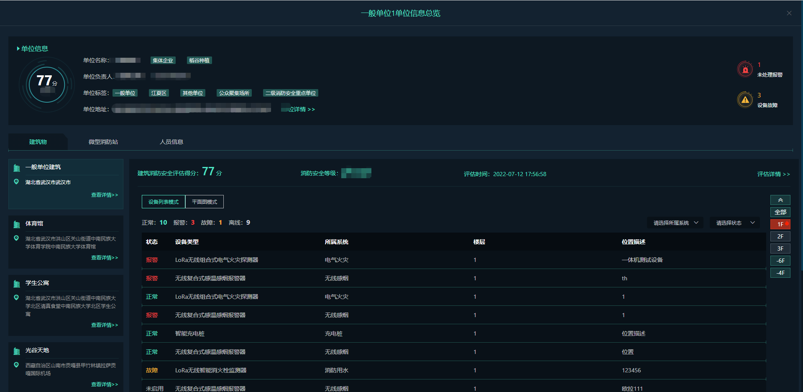
Task: Click the 未启用 status cell
Action: tap(155, 389)
